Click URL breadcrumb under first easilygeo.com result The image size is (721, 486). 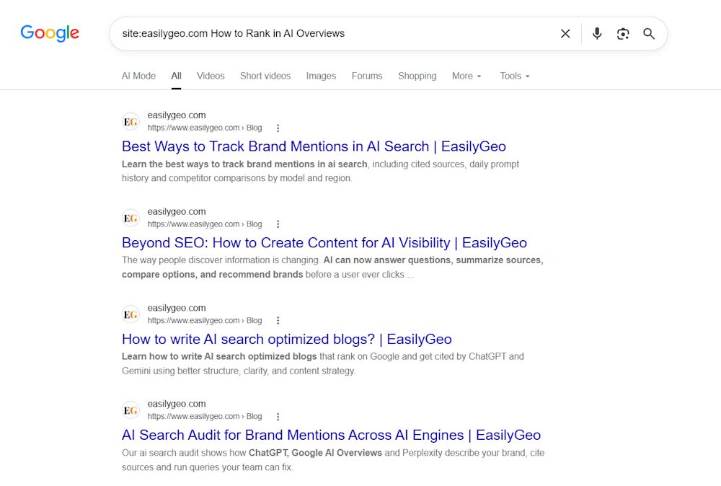(205, 128)
